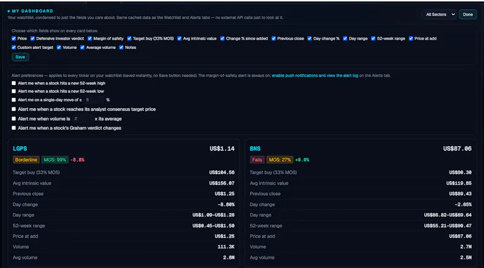
Task: Enable analyst consensus target price alert
Action: tap(13, 109)
